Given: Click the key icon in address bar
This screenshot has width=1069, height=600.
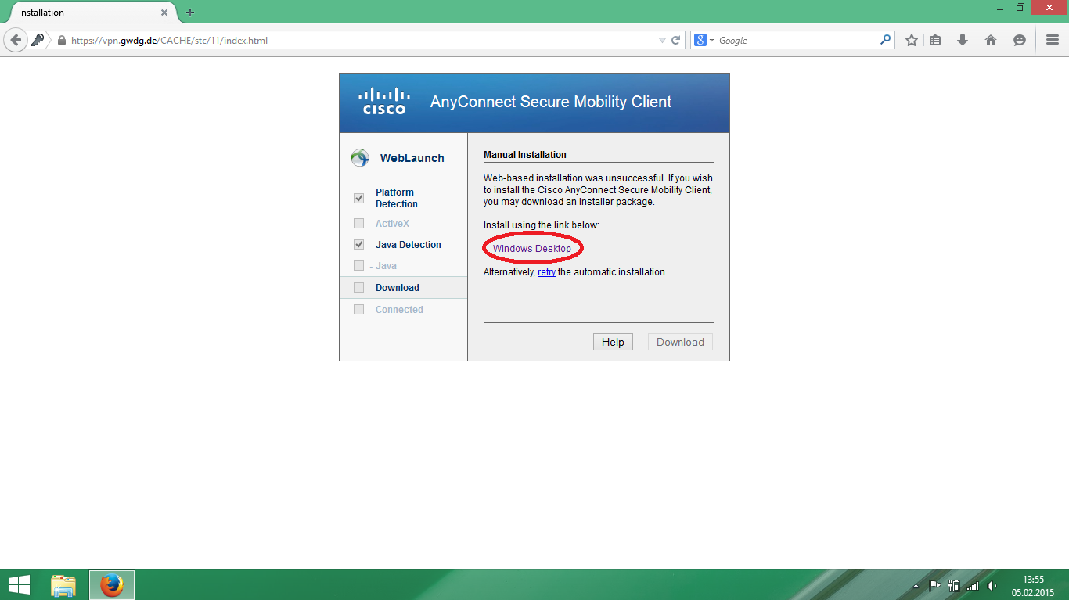Looking at the screenshot, I should point(38,40).
